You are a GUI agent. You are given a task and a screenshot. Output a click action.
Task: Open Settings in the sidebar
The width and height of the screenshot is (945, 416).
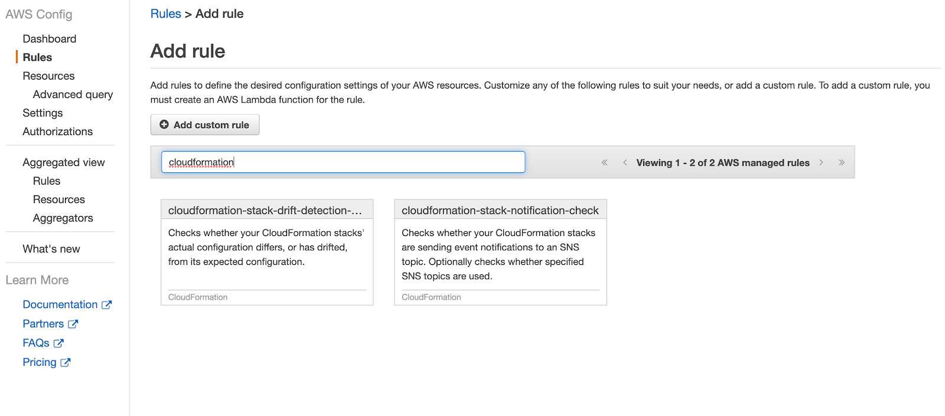click(x=43, y=113)
